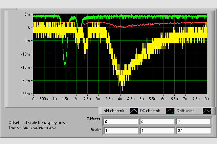Screen dimensions: 217x144
Task: Click the first Scale input field
Action: pyautogui.click(x=121, y=130)
